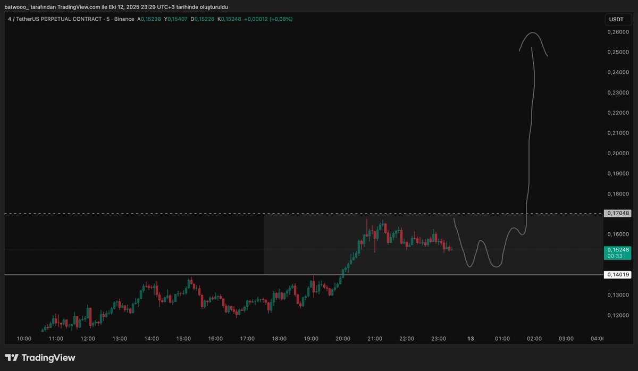Click the 12:00 time axis label
Image resolution: width=638 pixels, height=371 pixels.
88,339
